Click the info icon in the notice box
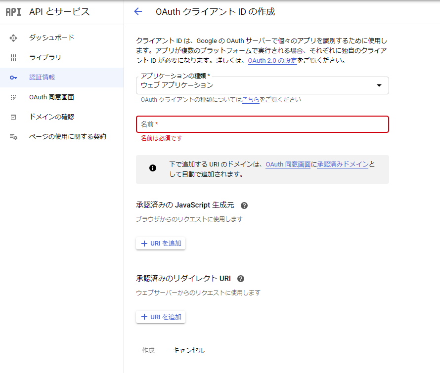Screen dimensions: 440x373 [x=152, y=168]
